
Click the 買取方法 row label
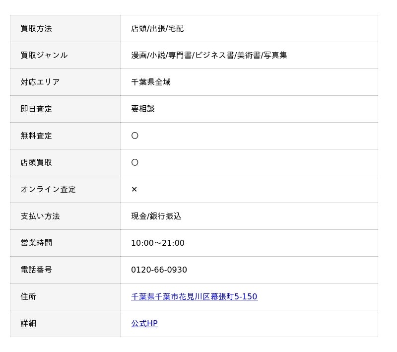tap(36, 28)
